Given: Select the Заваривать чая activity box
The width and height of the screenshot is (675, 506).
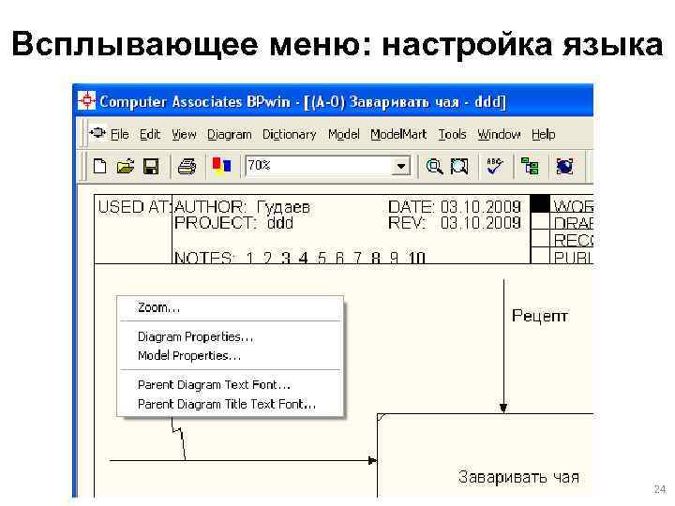Looking at the screenshot, I should [x=486, y=455].
